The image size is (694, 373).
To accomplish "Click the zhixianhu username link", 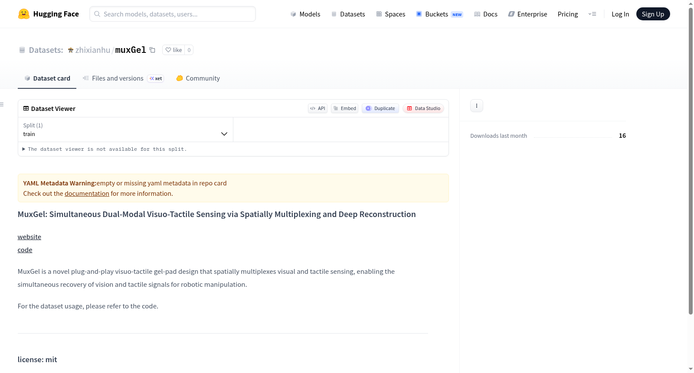I will 93,50.
